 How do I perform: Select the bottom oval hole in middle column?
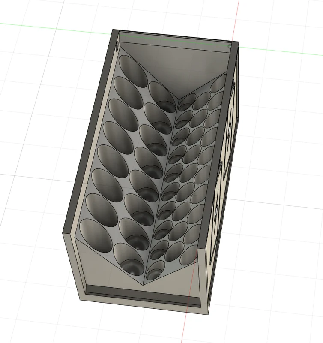pyautogui.click(x=129, y=259)
